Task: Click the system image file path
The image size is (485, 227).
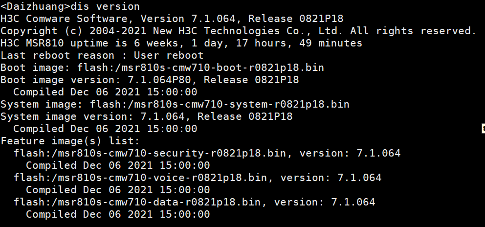Action: coord(220,105)
